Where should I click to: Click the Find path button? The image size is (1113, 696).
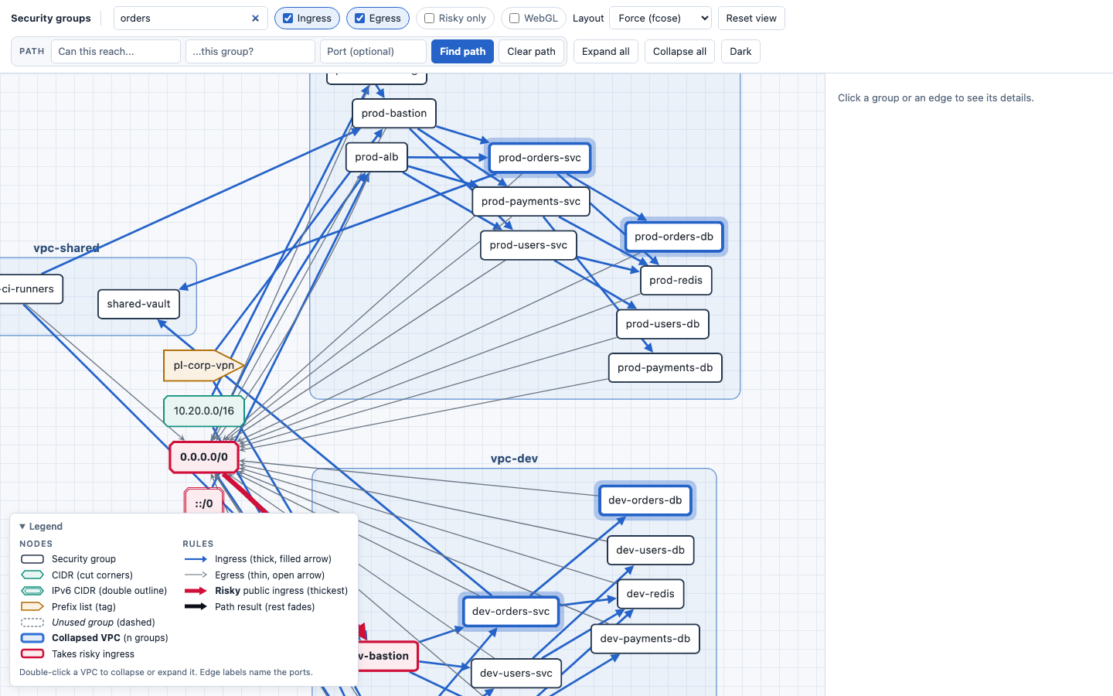tap(462, 52)
